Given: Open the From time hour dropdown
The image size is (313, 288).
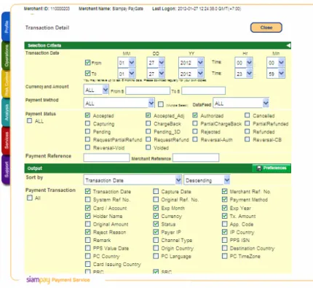Looking at the screenshot, I should click(244, 63).
